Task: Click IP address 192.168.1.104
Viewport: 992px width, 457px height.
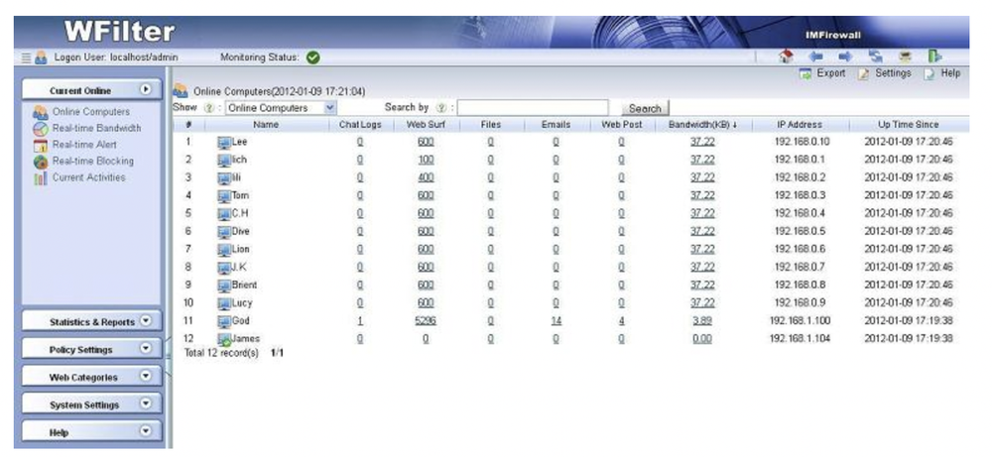Action: [x=800, y=339]
